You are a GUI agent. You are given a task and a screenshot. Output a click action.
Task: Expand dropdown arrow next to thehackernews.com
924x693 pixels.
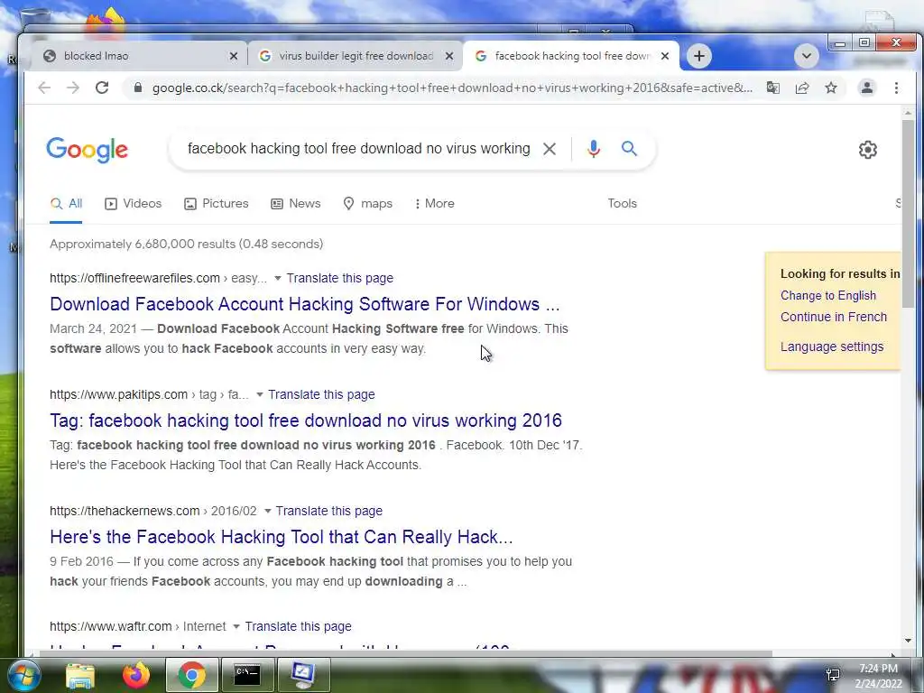(267, 511)
